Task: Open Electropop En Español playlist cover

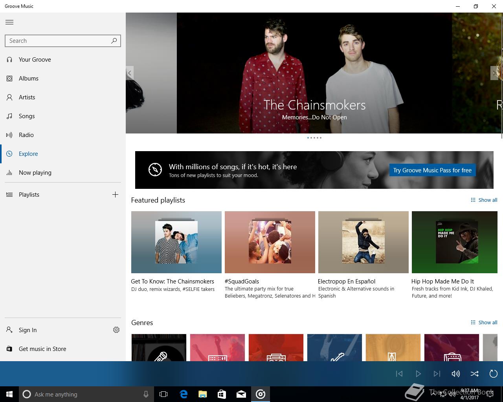Action: tap(363, 242)
